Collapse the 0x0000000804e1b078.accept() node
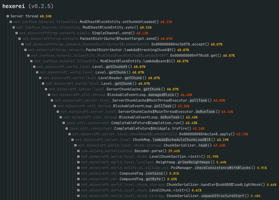 coord(22,44)
